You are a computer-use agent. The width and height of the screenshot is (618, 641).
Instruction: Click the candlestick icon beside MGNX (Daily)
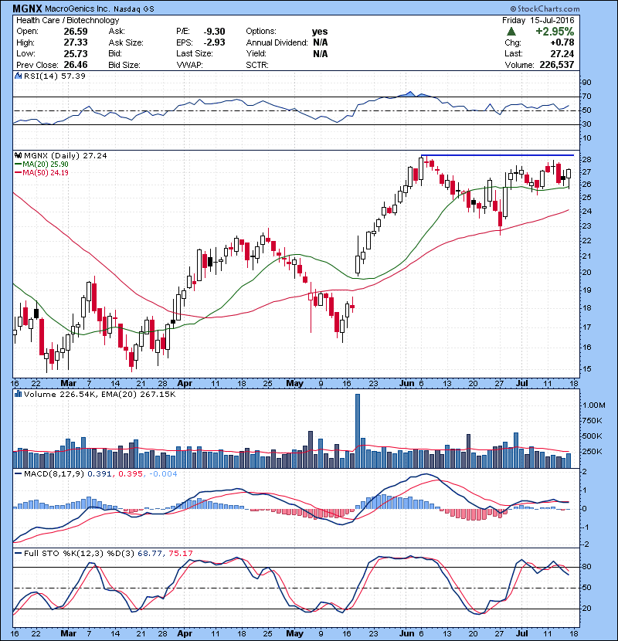click(19, 155)
